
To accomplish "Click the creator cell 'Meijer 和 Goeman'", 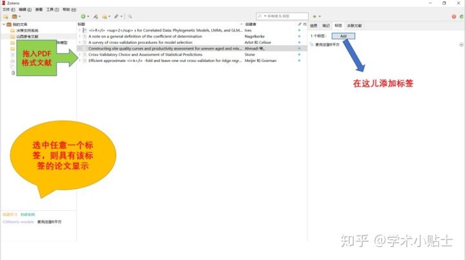I will coord(260,61).
